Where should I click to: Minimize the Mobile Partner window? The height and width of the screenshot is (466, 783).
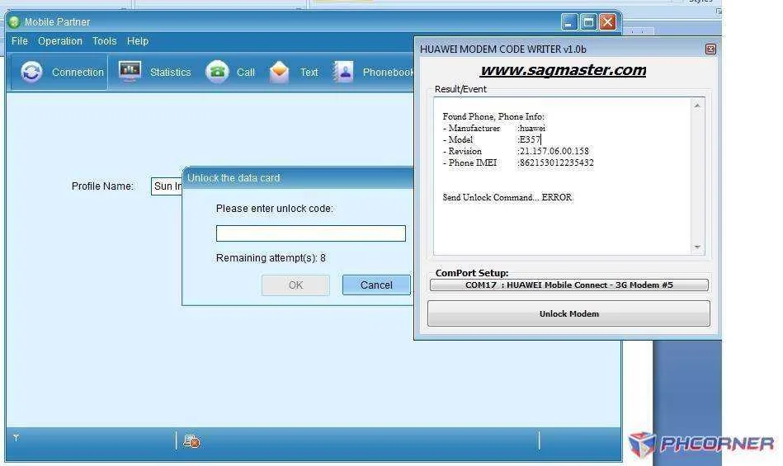568,22
